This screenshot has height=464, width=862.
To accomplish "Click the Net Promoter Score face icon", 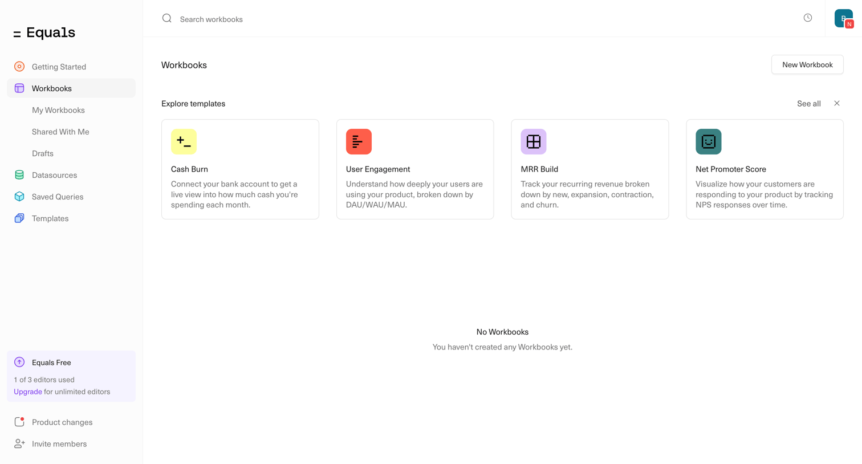I will point(709,141).
